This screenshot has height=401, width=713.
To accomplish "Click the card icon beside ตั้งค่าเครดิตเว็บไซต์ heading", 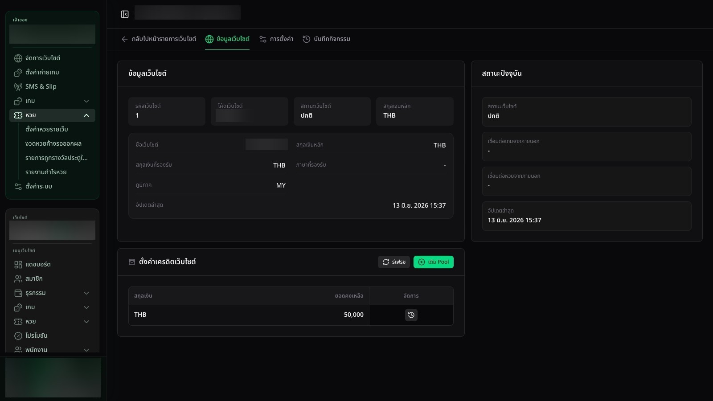I will tap(132, 262).
